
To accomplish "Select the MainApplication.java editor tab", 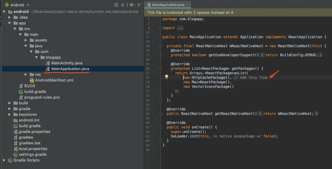I will [x=168, y=5].
